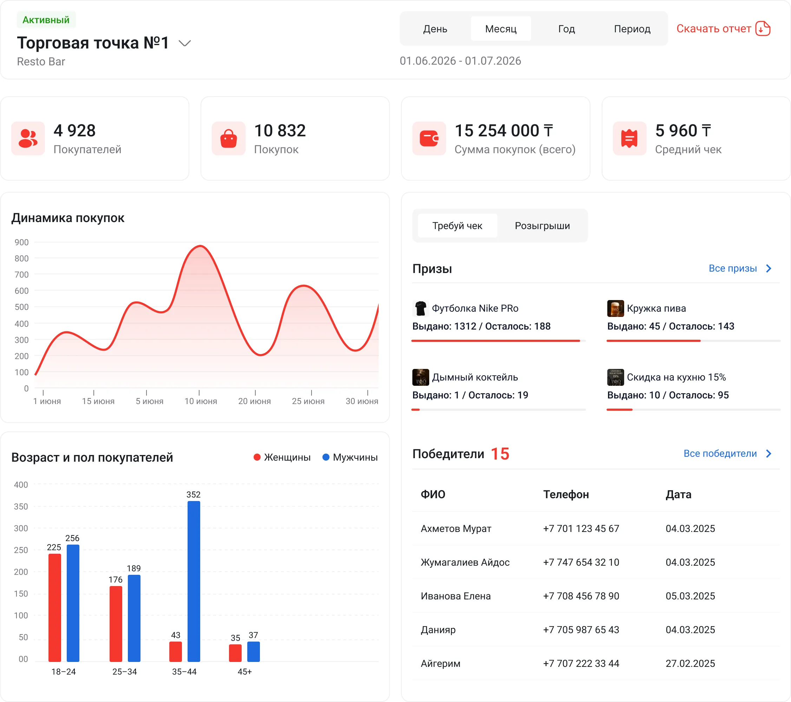The image size is (791, 702).
Task: Click the kitchen discount 15% prize image
Action: click(615, 377)
